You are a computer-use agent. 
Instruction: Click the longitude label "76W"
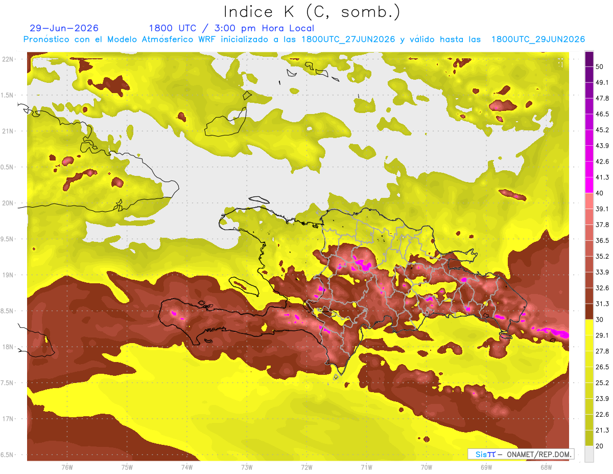click(x=67, y=467)
